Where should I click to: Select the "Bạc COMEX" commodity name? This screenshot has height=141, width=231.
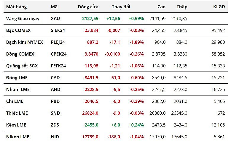(18, 30)
